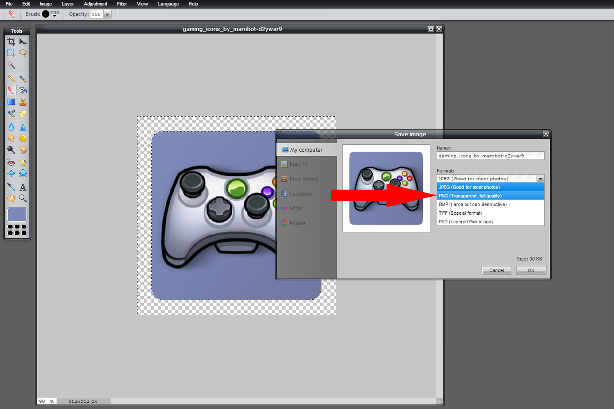Click the file Name input field
The image size is (614, 409).
[490, 156]
